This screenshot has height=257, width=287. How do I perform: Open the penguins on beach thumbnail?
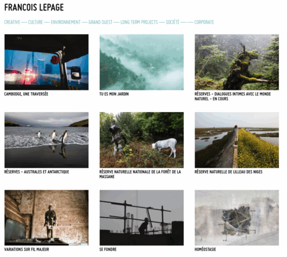coord(46,140)
